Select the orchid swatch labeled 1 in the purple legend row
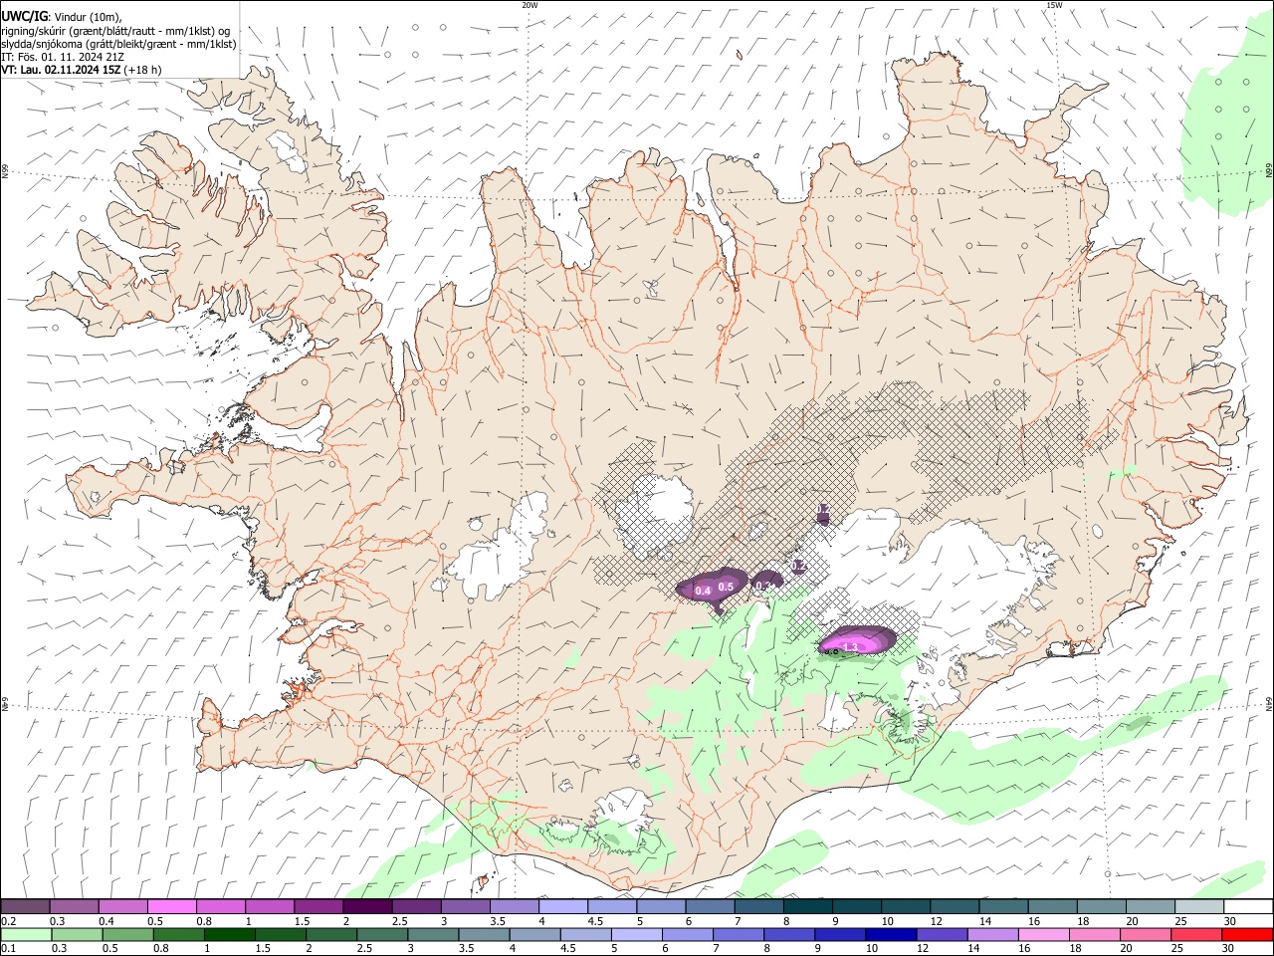The image size is (1274, 956). click(270, 906)
